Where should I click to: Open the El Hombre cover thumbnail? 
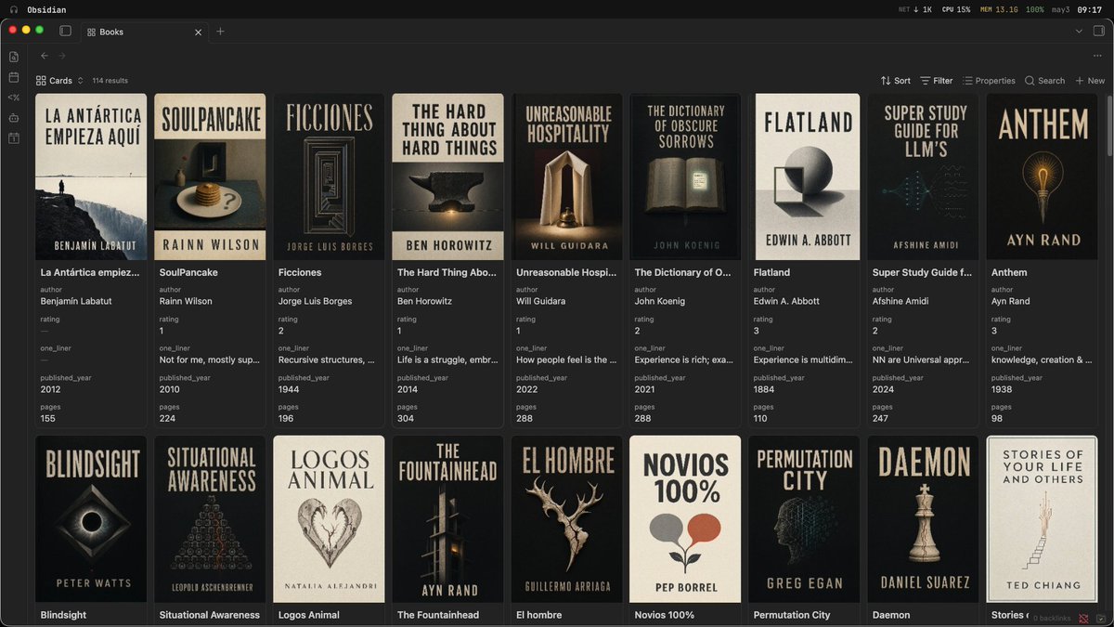[566, 519]
